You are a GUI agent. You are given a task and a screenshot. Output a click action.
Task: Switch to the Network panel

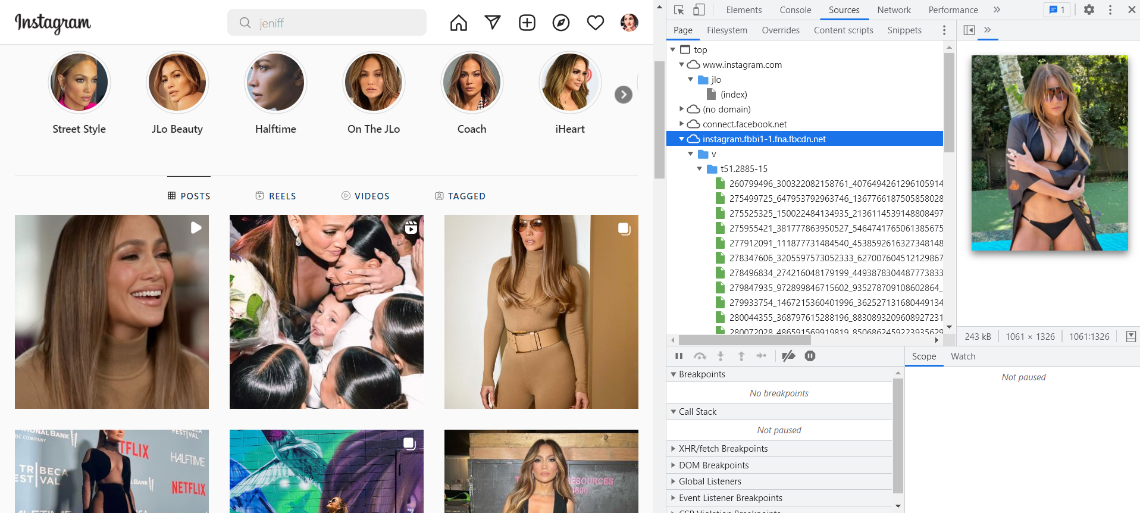click(x=894, y=10)
